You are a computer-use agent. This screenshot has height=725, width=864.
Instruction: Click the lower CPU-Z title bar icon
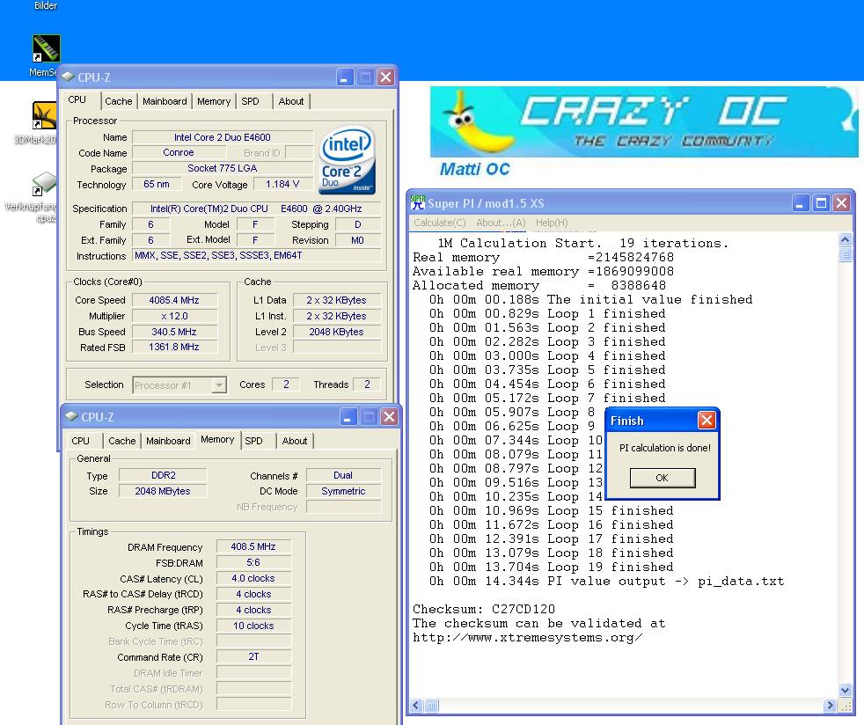[71, 416]
